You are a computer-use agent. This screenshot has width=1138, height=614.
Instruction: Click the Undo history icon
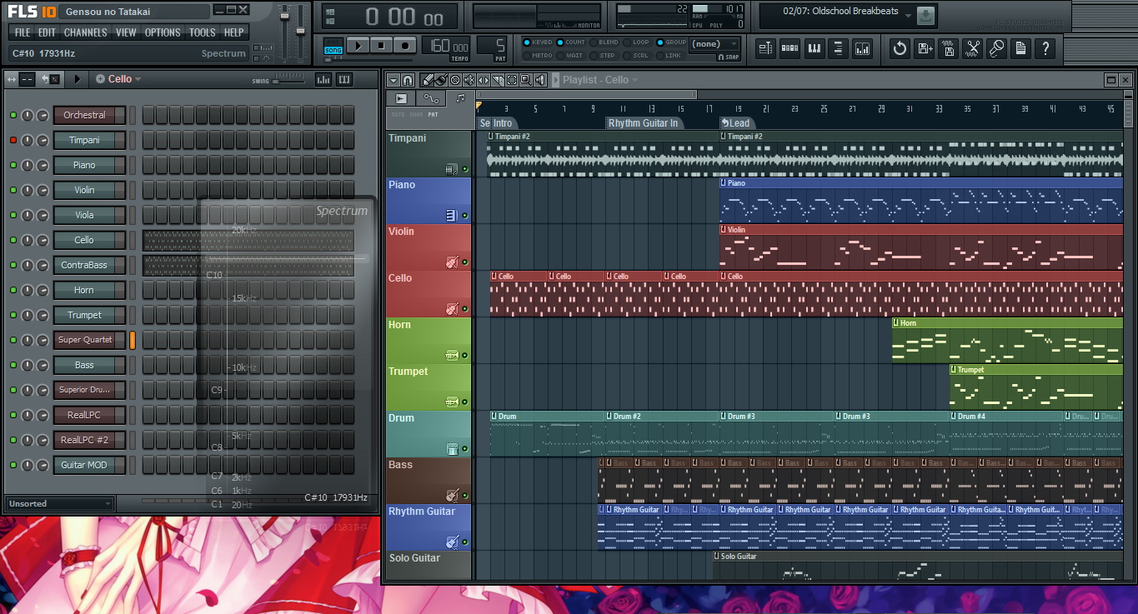(x=900, y=48)
